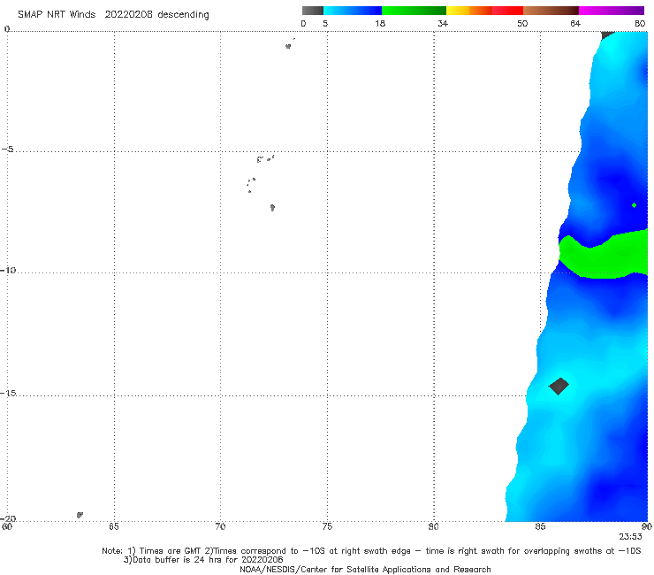Click the small island near 73E just below the equator
This screenshot has height=575, width=654.
point(288,46)
